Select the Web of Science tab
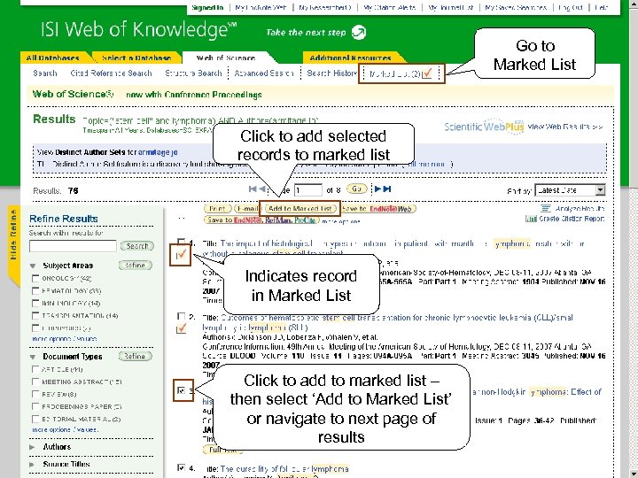The height and width of the screenshot is (478, 638). click(226, 58)
